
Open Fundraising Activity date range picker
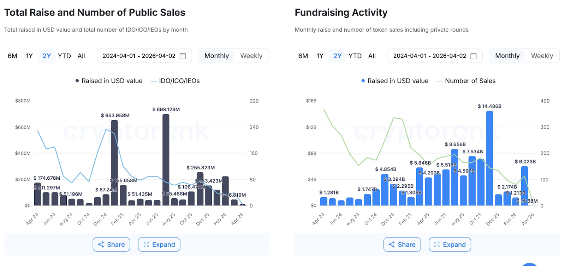coord(430,56)
